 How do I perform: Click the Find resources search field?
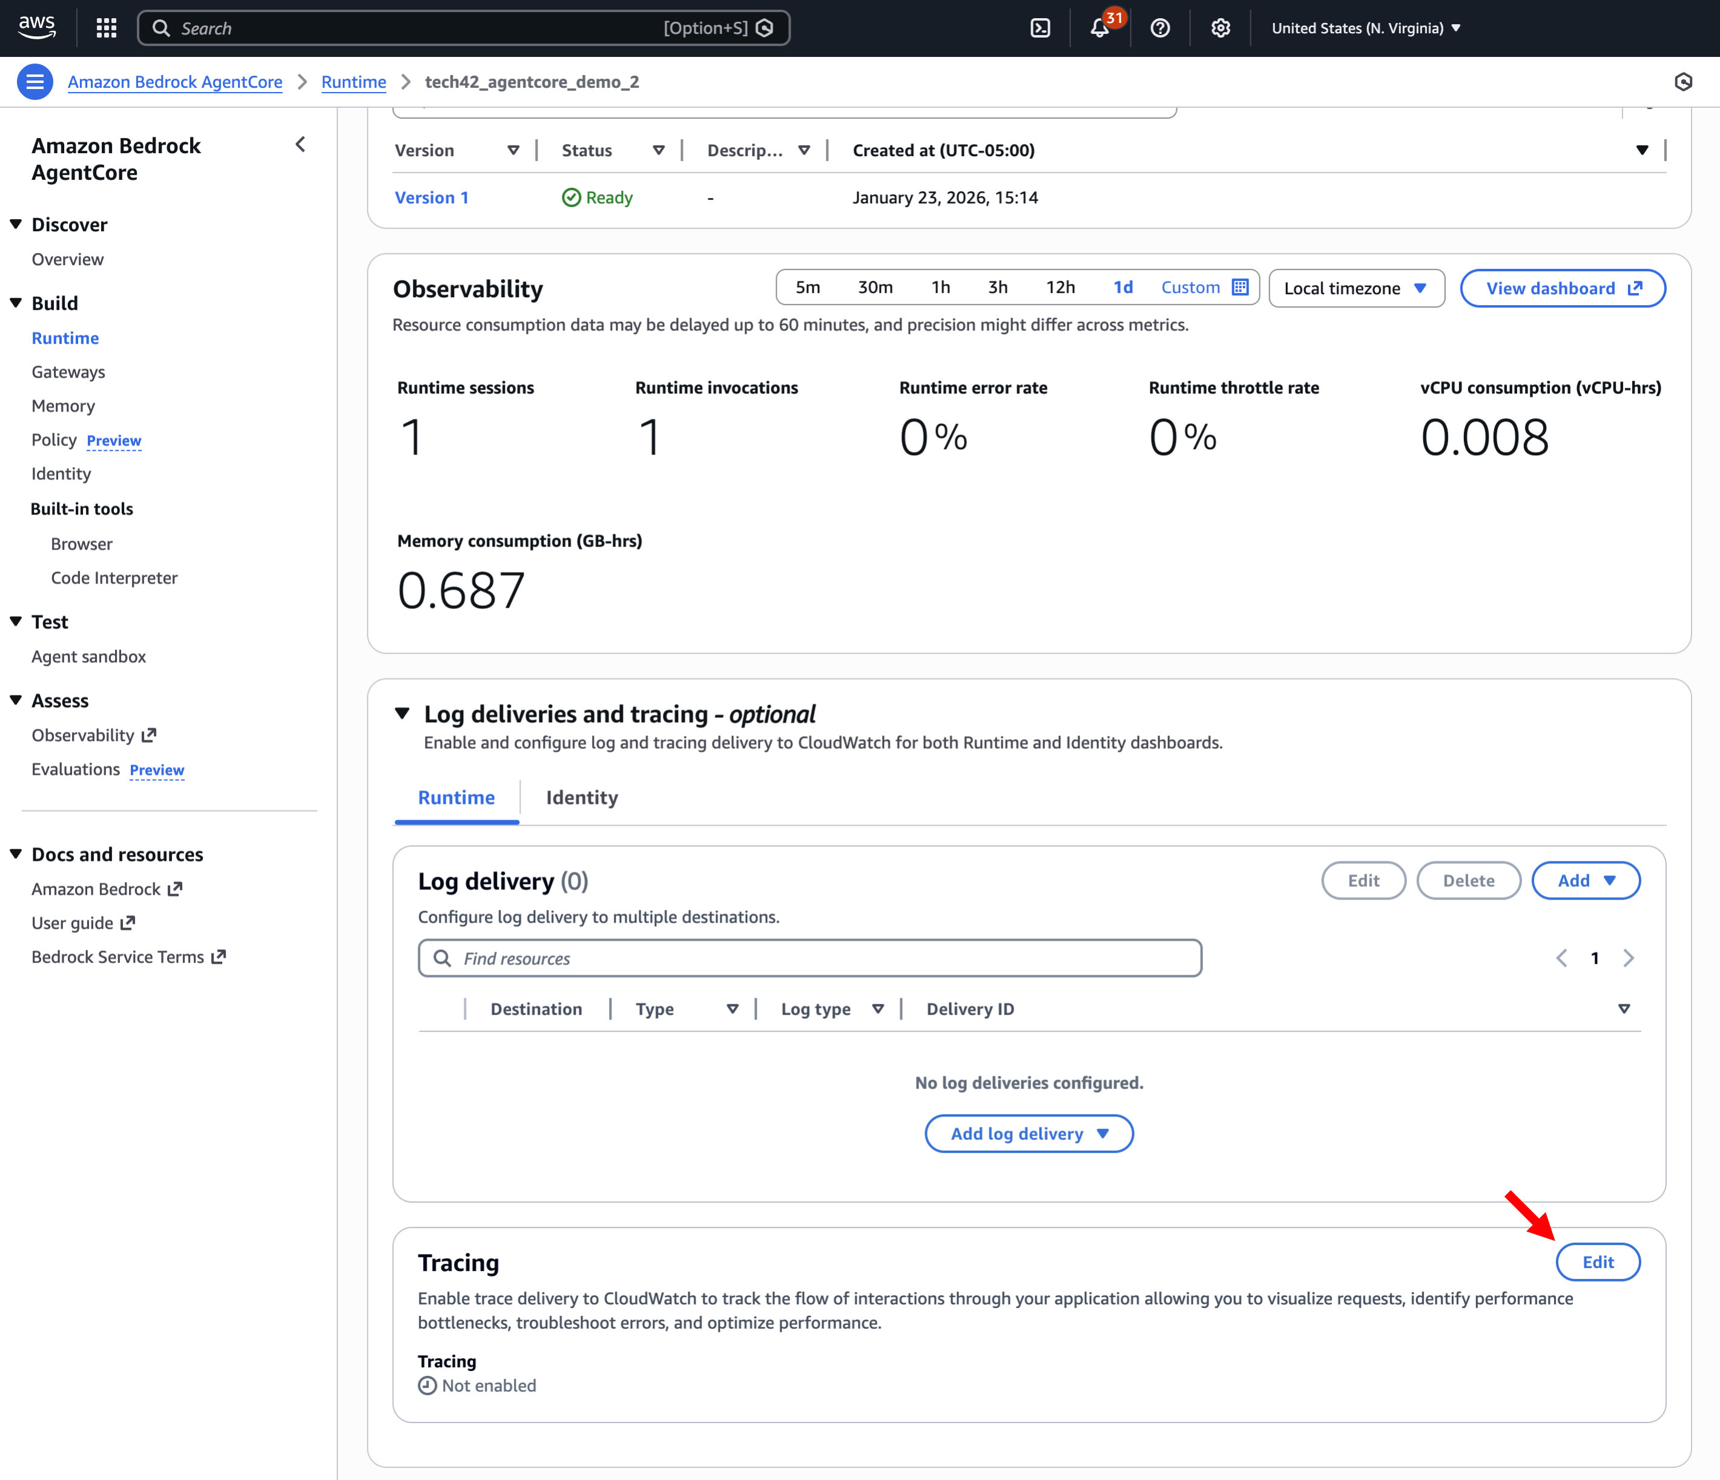(x=809, y=959)
